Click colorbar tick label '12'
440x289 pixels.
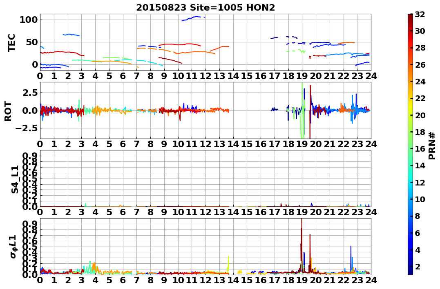(x=420, y=182)
